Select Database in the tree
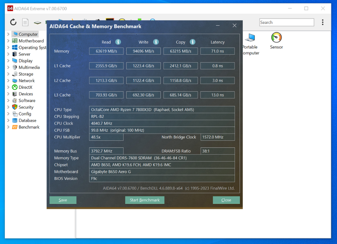 click(x=28, y=120)
